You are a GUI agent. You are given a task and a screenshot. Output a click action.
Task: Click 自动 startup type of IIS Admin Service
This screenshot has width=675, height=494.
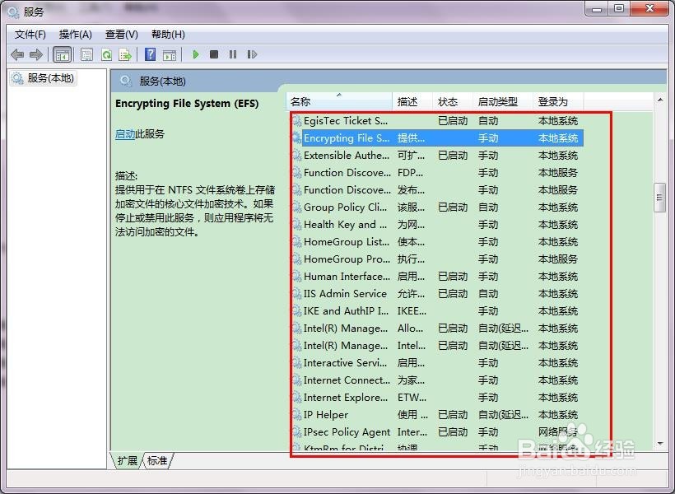pos(488,294)
